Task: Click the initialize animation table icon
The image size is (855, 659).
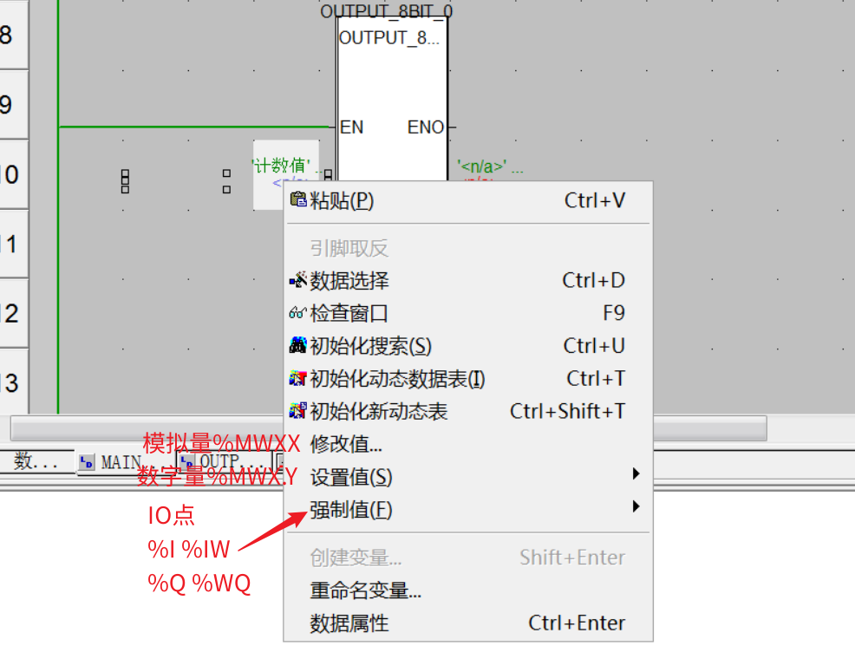Action: pyautogui.click(x=297, y=378)
